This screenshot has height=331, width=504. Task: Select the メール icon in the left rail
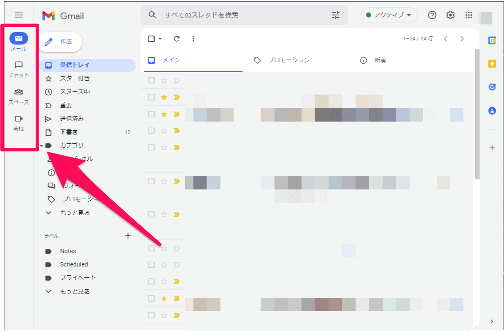coord(19,39)
